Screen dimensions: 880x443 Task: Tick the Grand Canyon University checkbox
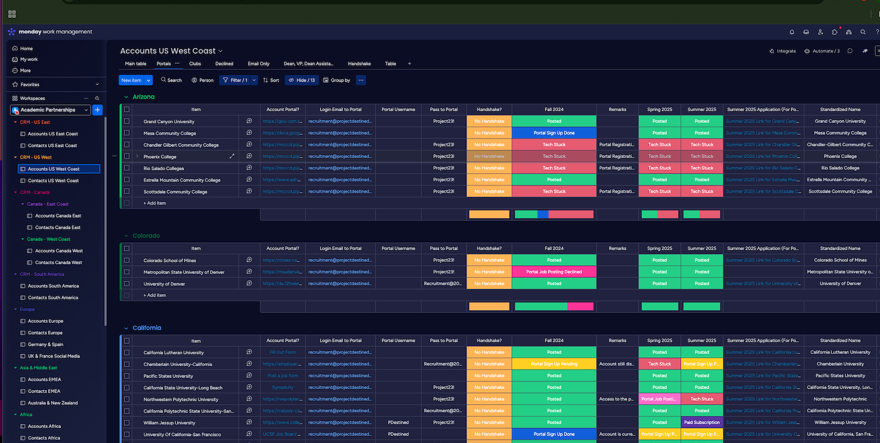point(127,122)
